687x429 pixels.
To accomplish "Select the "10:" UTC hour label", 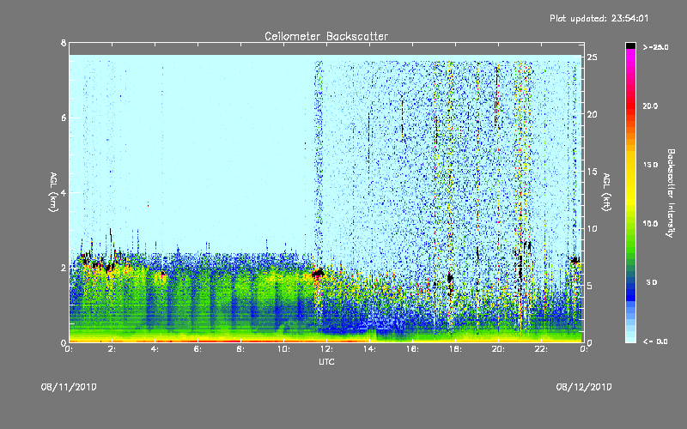I will pyautogui.click(x=284, y=349).
